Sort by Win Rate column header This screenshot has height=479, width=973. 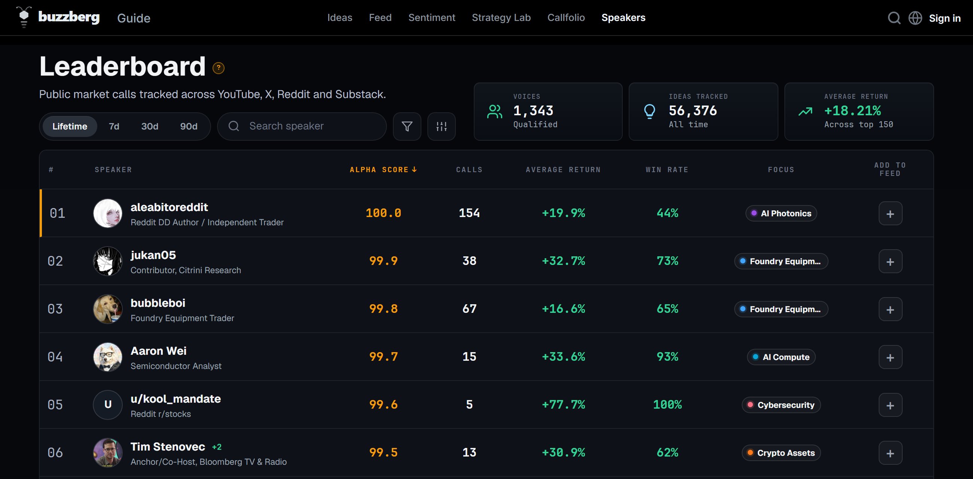tap(667, 170)
